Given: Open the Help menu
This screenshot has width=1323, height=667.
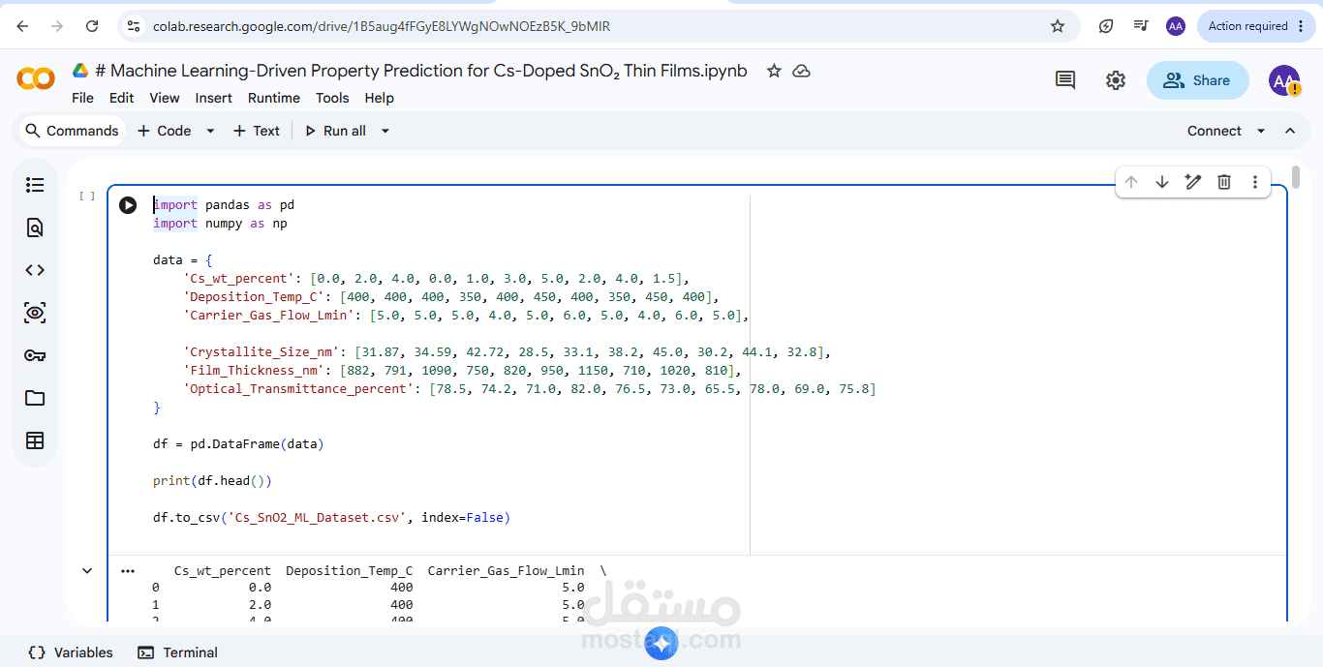Looking at the screenshot, I should click(380, 98).
